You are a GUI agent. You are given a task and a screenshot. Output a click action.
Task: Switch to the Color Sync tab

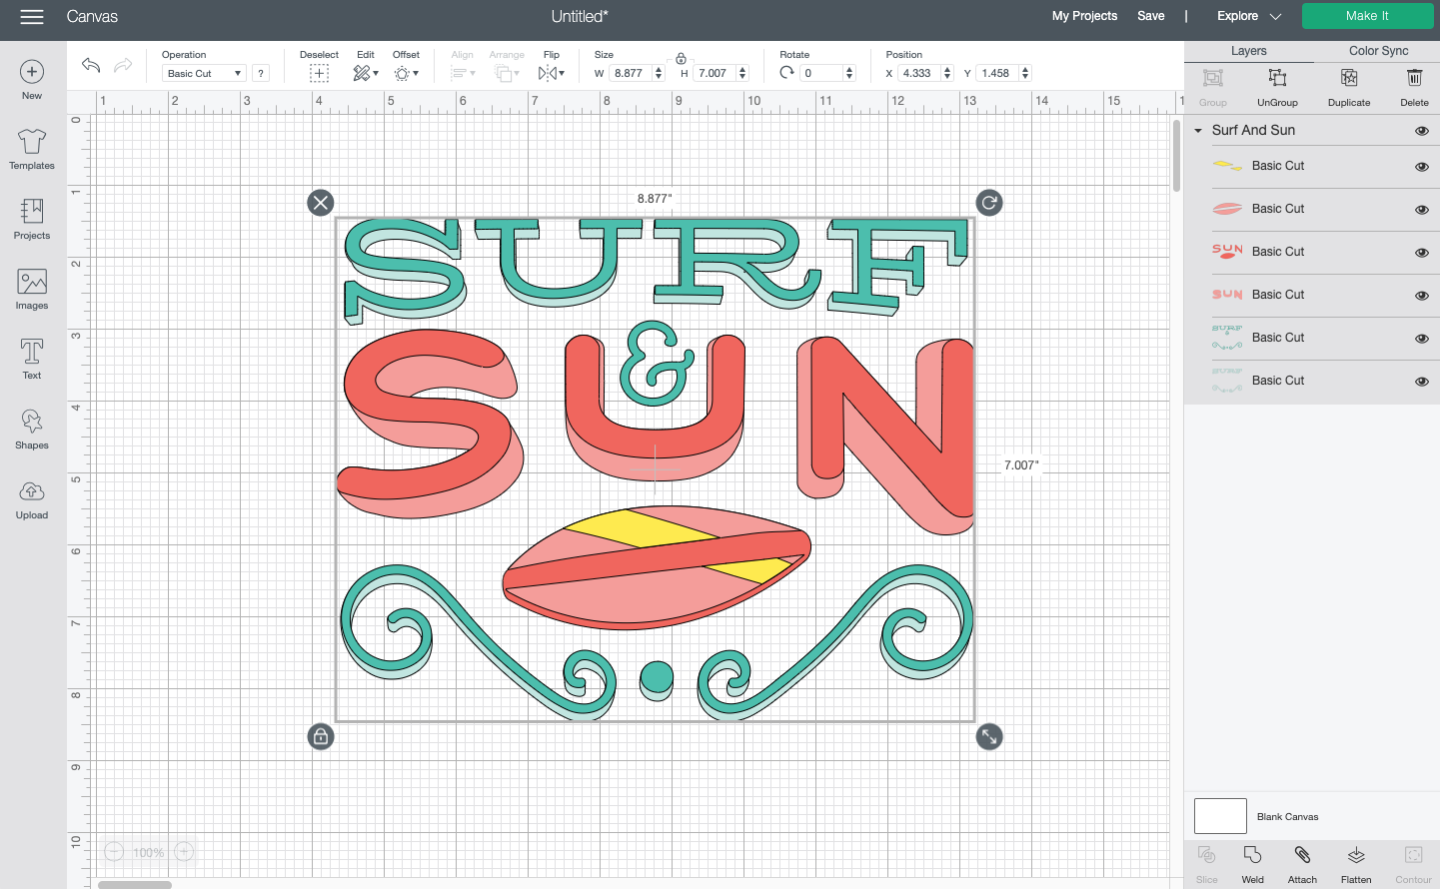[x=1378, y=51]
